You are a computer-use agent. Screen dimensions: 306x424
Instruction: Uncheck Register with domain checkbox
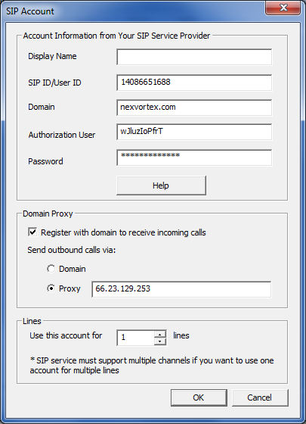32,232
